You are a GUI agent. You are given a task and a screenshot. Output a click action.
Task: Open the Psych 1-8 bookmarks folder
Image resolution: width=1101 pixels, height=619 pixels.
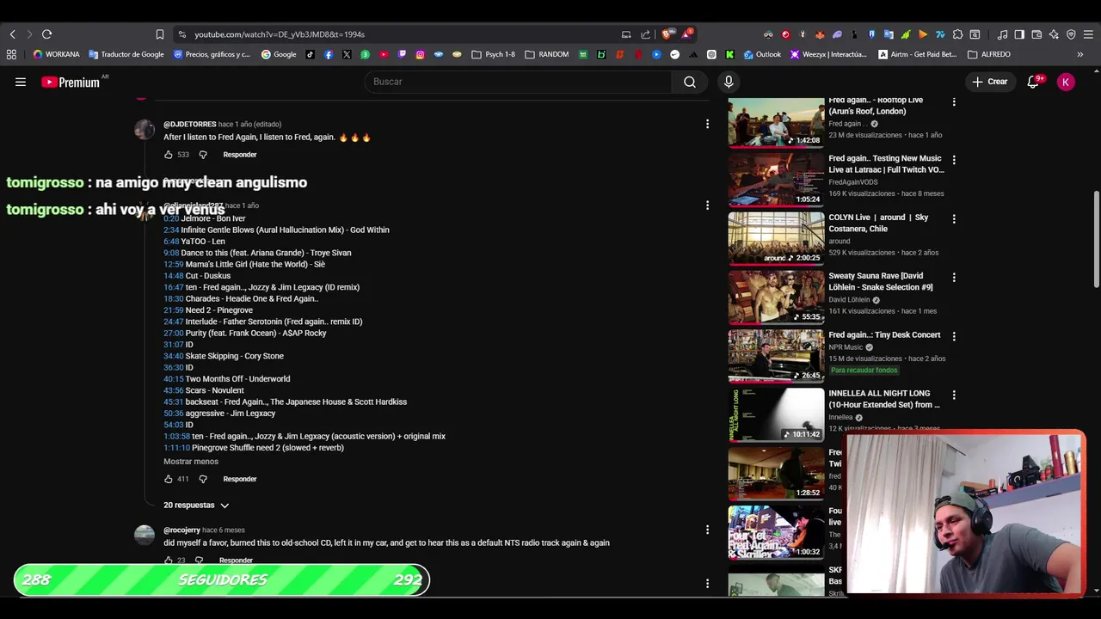pyautogui.click(x=494, y=54)
